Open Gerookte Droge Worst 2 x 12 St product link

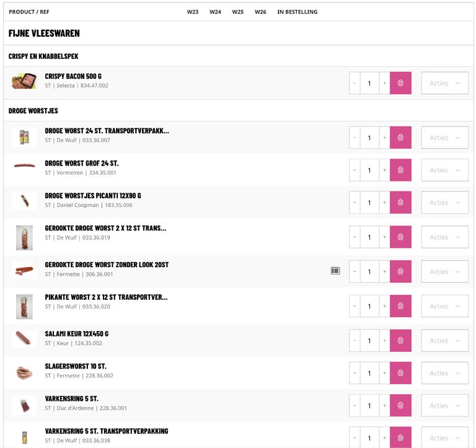click(105, 228)
